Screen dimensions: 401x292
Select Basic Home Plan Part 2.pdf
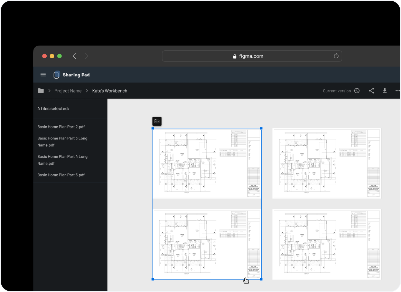tap(61, 127)
